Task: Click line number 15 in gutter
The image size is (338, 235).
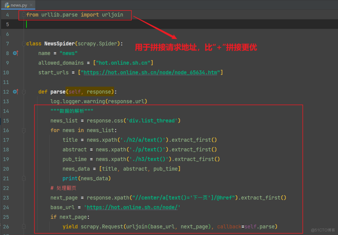Action: pos(6,121)
